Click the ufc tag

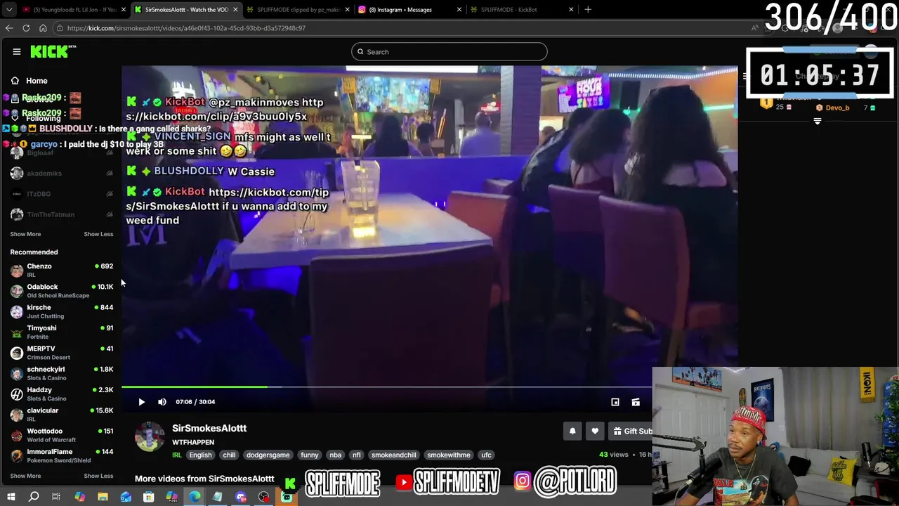[486, 455]
